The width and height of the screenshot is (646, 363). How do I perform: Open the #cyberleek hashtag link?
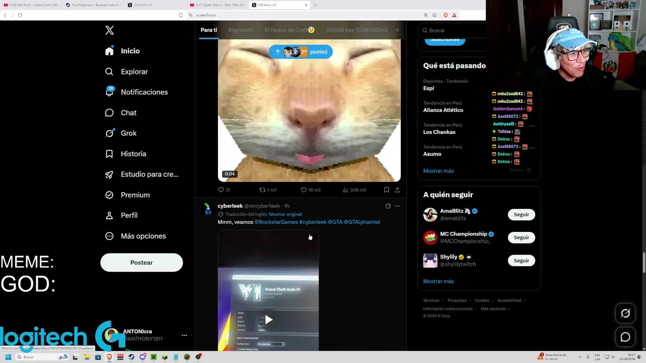[x=313, y=222]
